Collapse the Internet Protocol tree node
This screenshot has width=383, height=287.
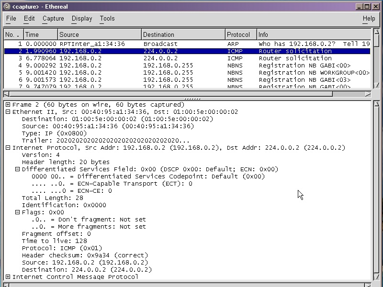[8, 148]
